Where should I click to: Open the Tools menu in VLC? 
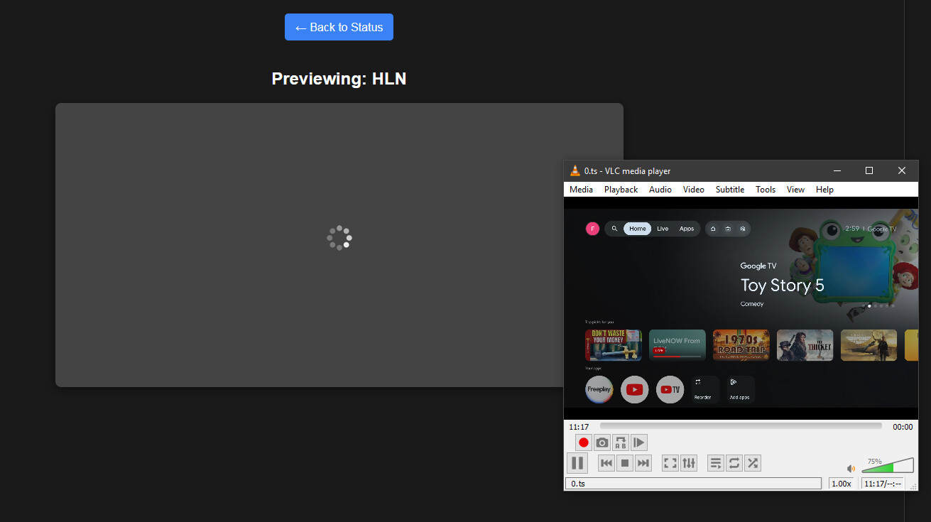click(x=766, y=190)
